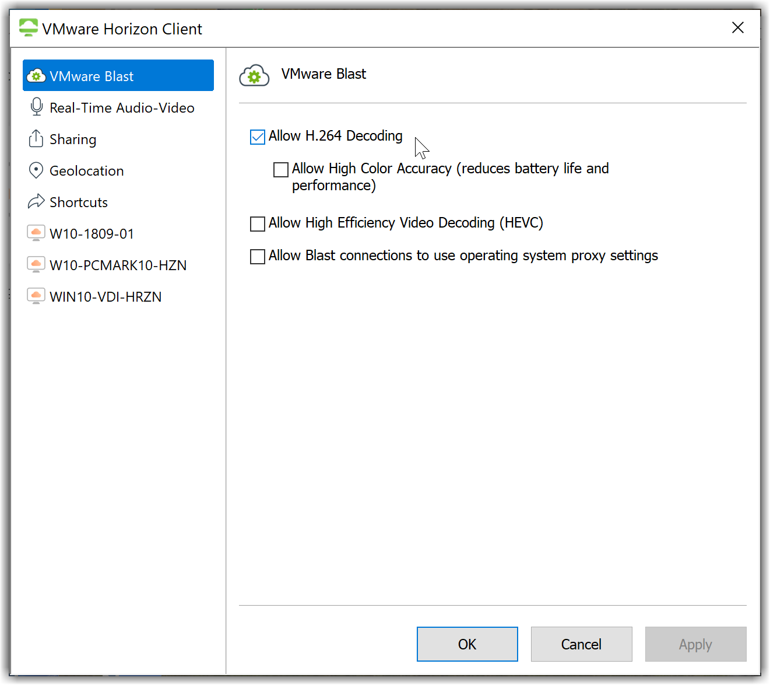Click the Shortcuts arrow icon
Screen dimensions: 770x685
(36, 202)
